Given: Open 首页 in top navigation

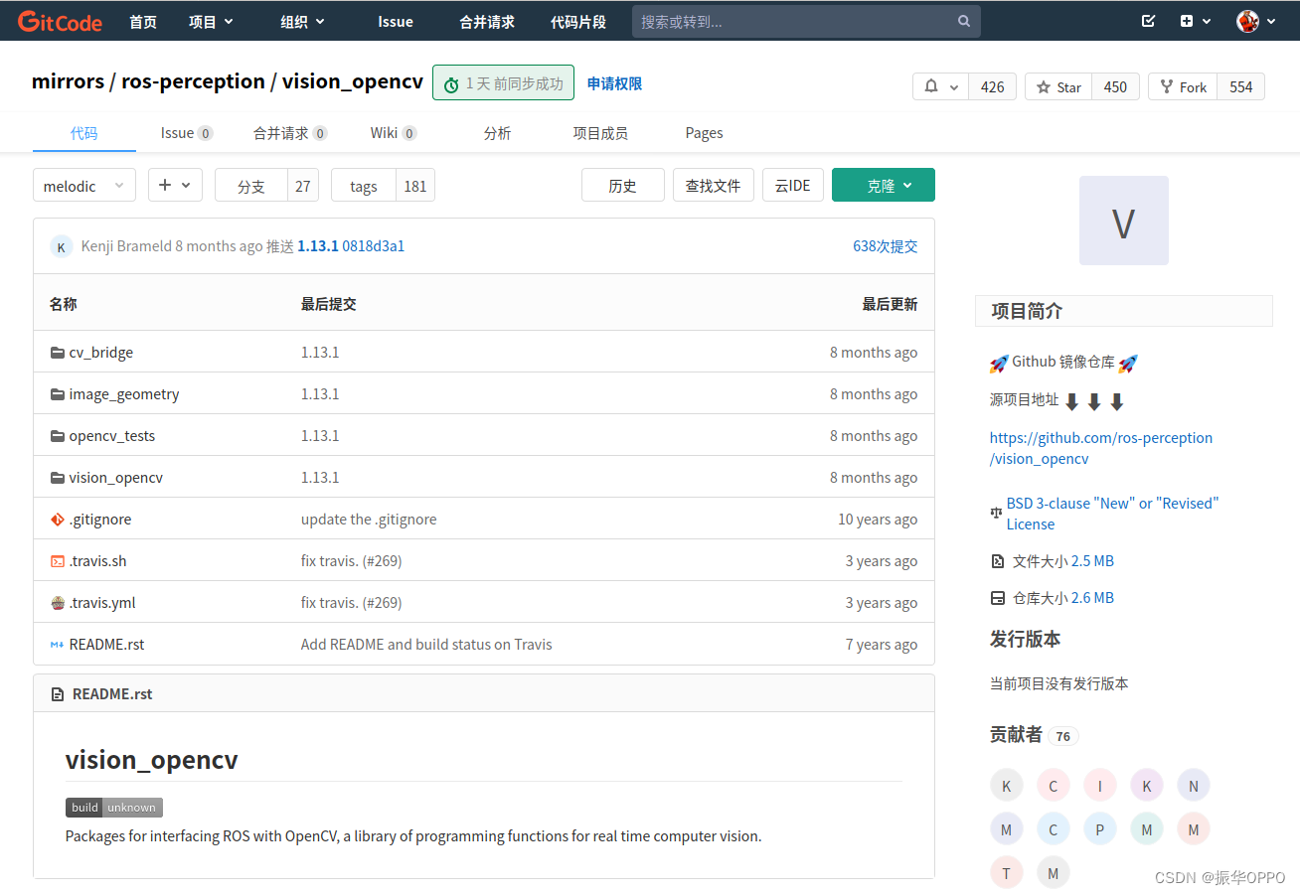Looking at the screenshot, I should pyautogui.click(x=143, y=21).
